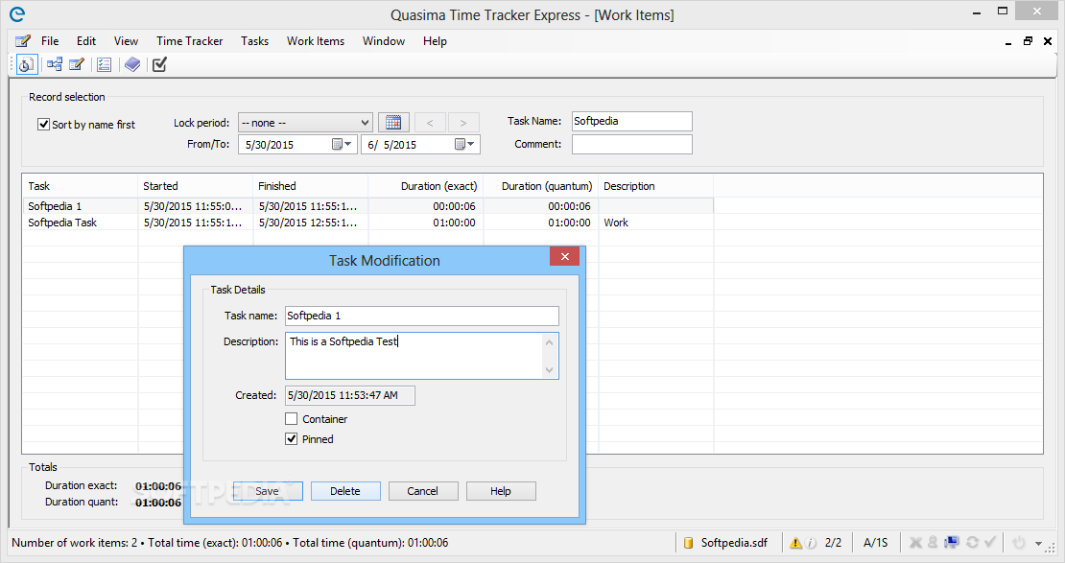1065x563 pixels.
Task: Sort by the Task column header
Action: pyautogui.click(x=80, y=186)
